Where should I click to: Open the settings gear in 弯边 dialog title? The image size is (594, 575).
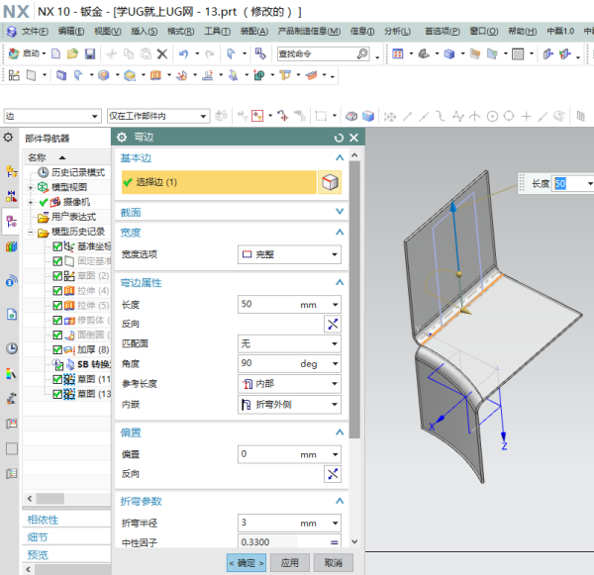click(x=122, y=138)
